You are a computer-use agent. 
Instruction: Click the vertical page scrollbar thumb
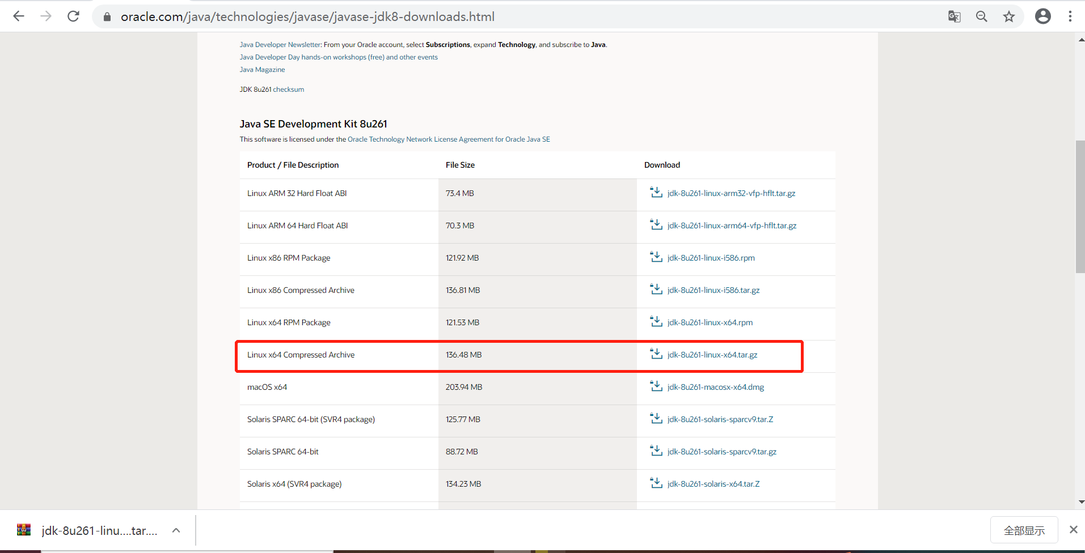1080,207
